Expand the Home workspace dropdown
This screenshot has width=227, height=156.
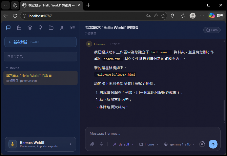[x=149, y=144]
